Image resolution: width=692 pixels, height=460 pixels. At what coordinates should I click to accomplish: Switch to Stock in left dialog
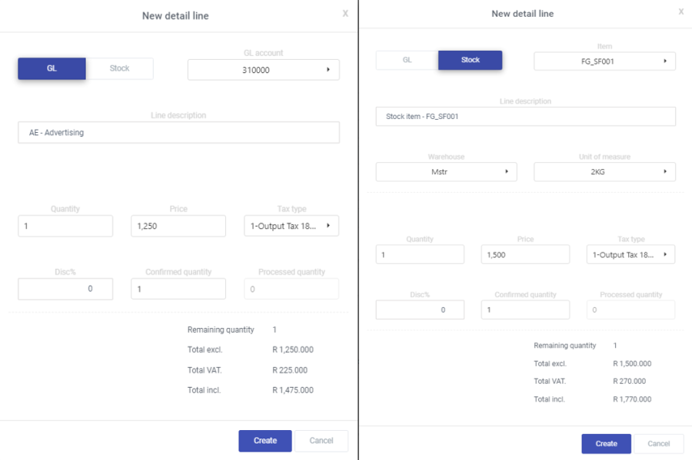pos(119,68)
